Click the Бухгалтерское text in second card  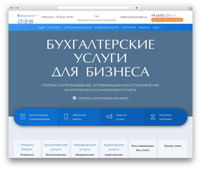pos(56,155)
